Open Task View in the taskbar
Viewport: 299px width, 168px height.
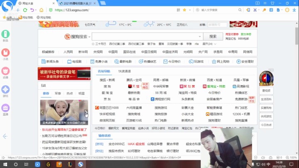coord(26,164)
